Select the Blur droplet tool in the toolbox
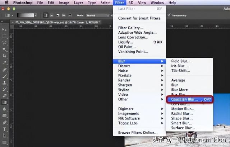The height and width of the screenshot is (147, 230). [4, 109]
